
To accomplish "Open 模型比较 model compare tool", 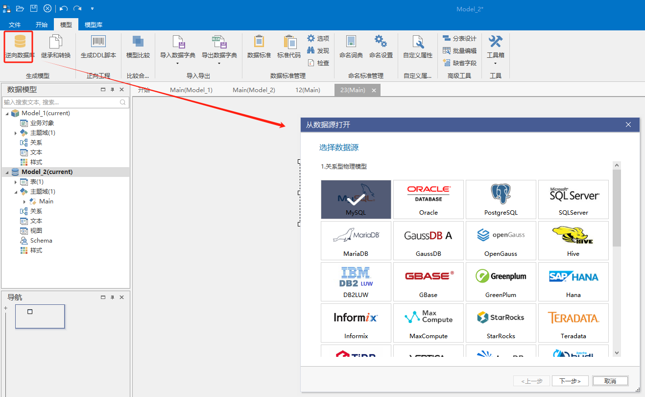I will tap(138, 48).
